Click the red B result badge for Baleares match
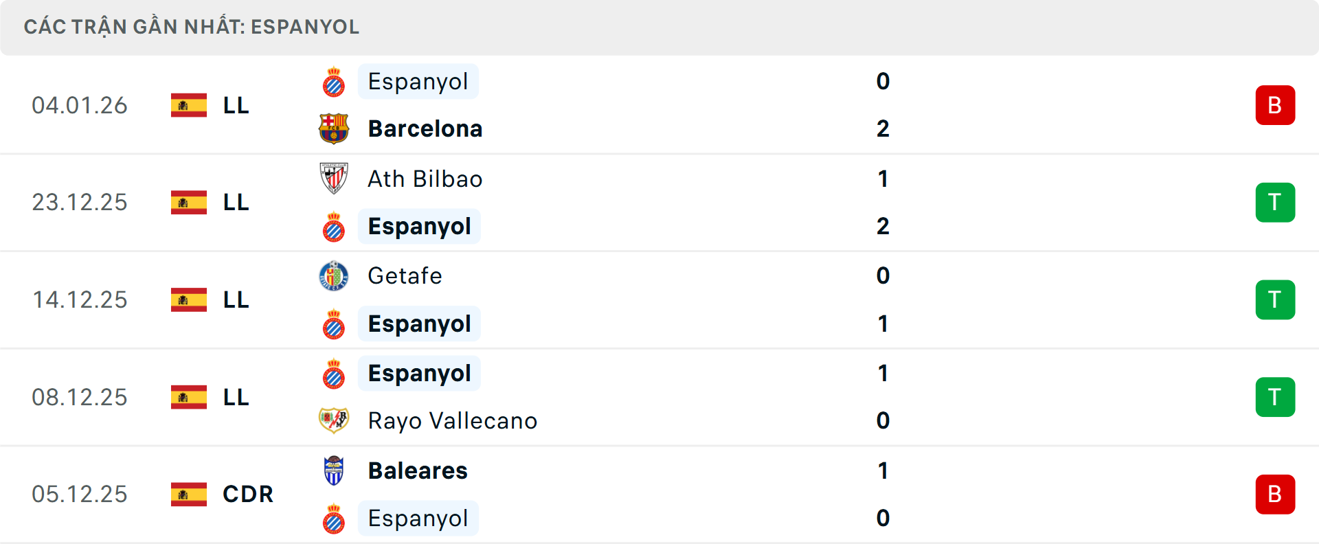 click(x=1275, y=494)
